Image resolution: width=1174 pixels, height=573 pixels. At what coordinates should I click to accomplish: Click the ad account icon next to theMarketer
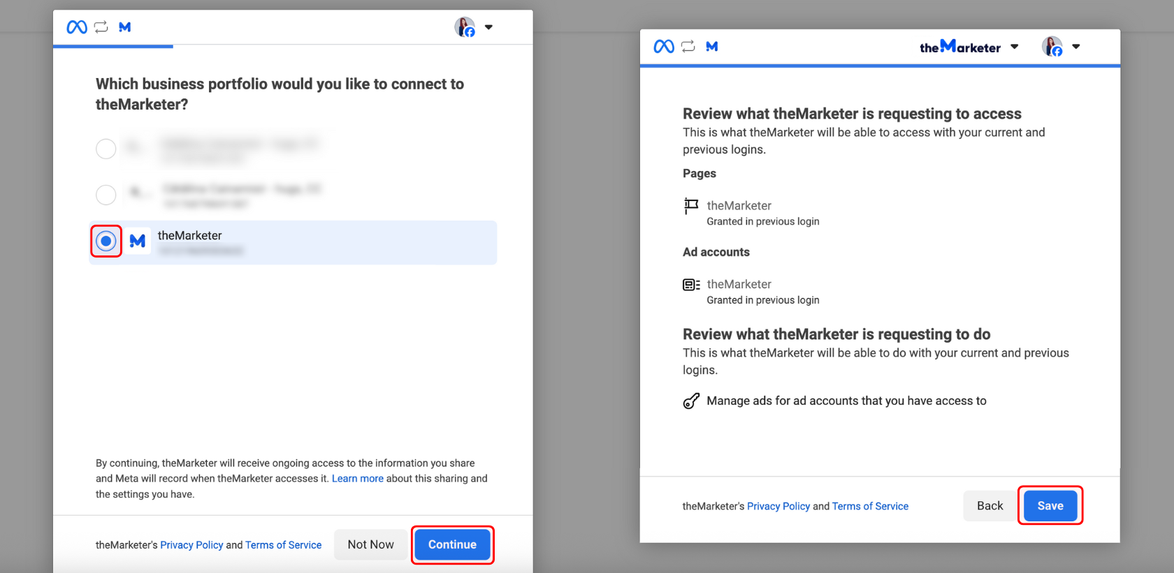pos(691,285)
